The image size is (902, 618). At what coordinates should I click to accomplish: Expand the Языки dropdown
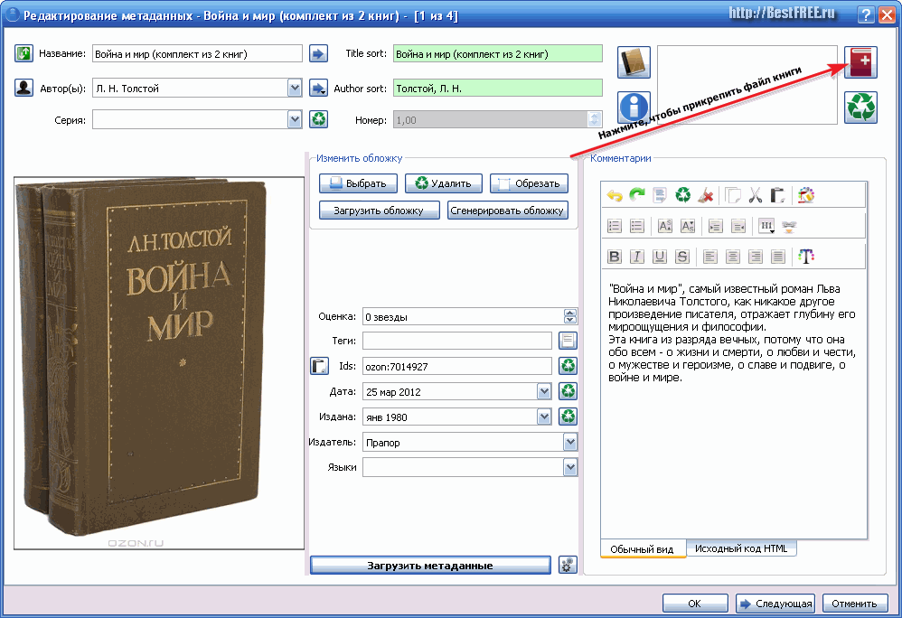(570, 467)
